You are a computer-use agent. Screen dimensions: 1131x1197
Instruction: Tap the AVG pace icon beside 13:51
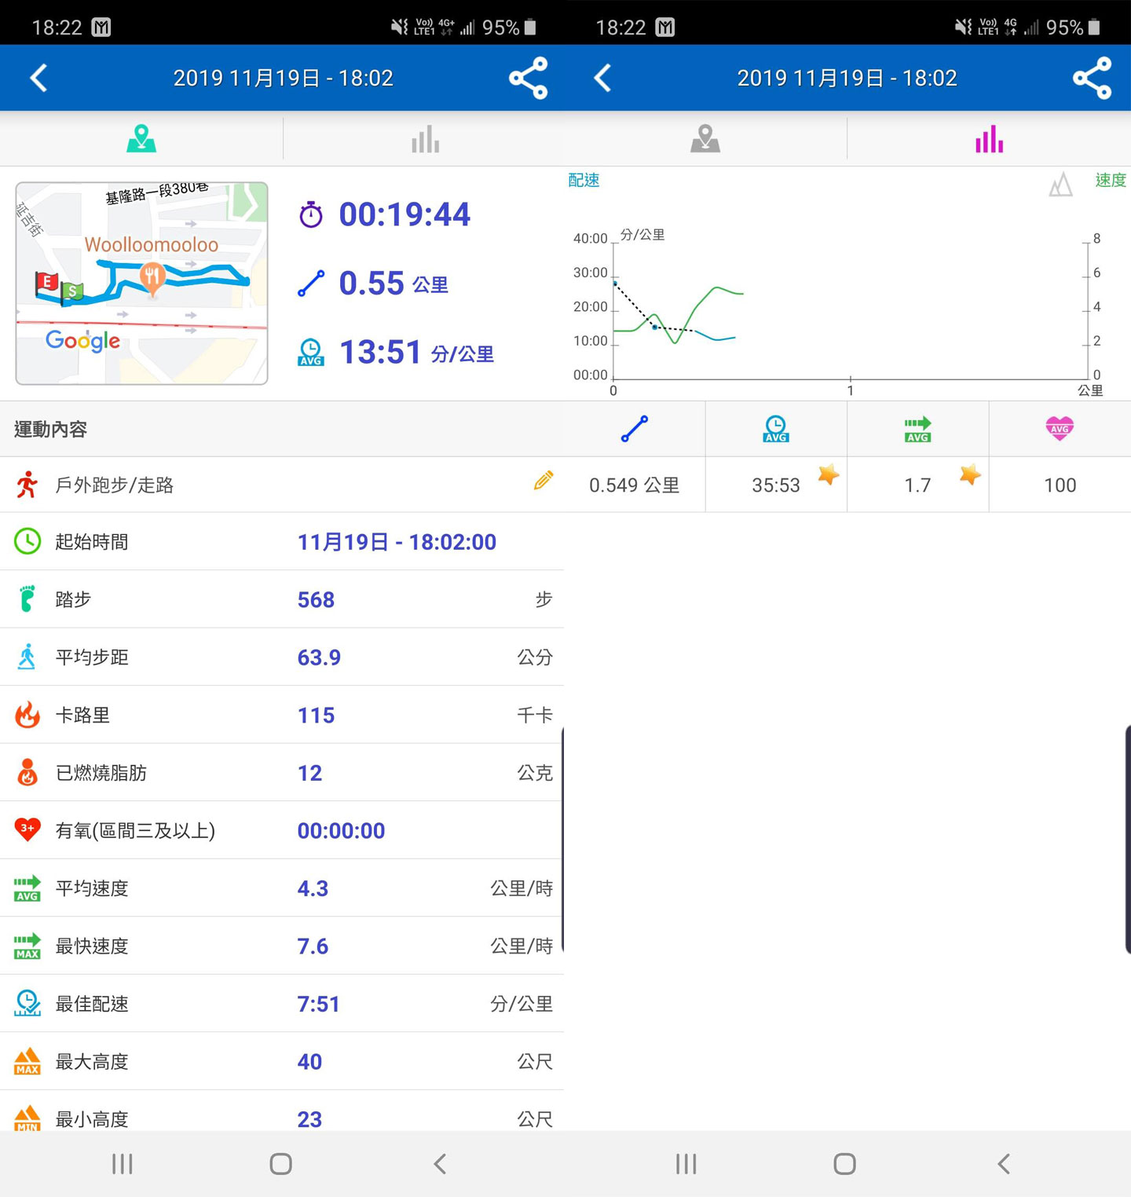(311, 353)
